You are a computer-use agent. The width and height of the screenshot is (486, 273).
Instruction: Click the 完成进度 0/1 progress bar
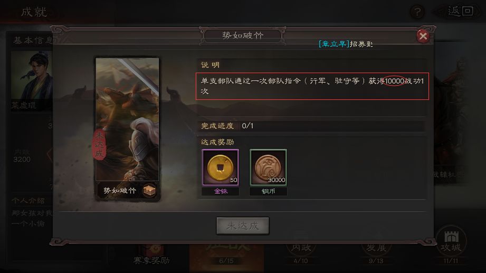click(311, 126)
